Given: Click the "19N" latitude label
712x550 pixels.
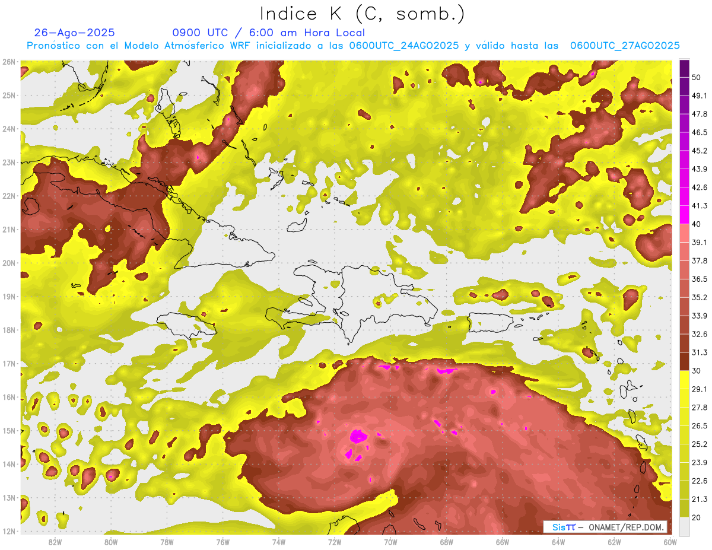Looking at the screenshot, I should [x=9, y=296].
